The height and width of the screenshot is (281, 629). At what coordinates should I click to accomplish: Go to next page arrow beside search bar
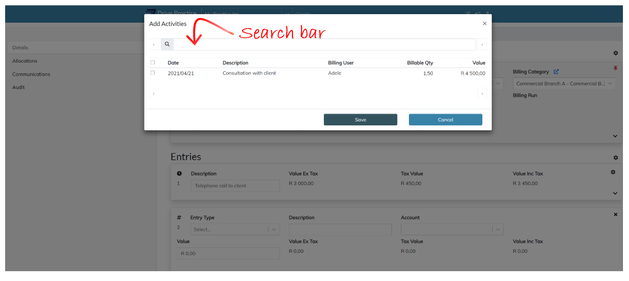[x=482, y=44]
